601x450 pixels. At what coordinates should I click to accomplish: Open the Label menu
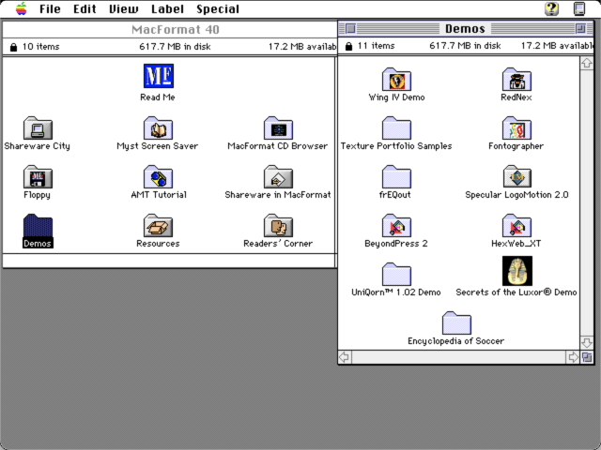pos(167,8)
